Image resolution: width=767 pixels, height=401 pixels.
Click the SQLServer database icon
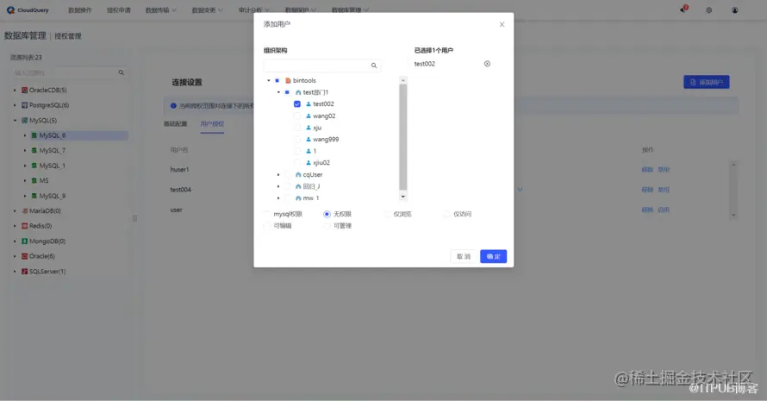(24, 272)
